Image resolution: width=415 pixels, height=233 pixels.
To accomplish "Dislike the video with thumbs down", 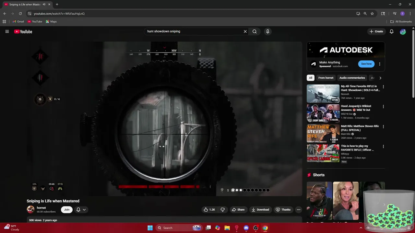I will click(223, 210).
